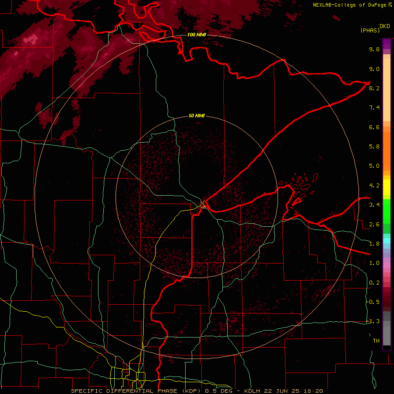Click the -1.3 value on the color scale

tap(373, 321)
